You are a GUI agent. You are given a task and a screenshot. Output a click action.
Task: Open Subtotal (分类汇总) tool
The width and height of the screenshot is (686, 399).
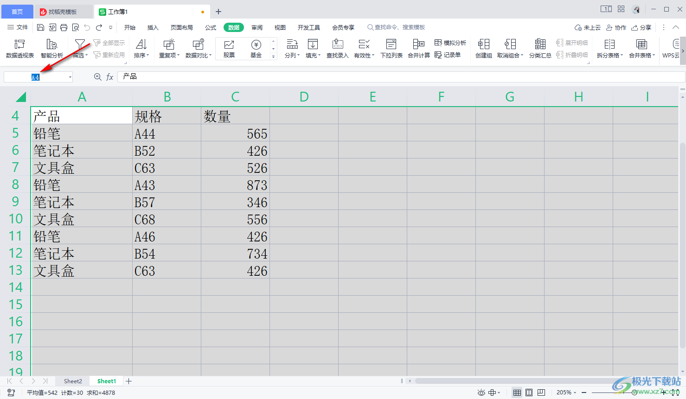540,49
